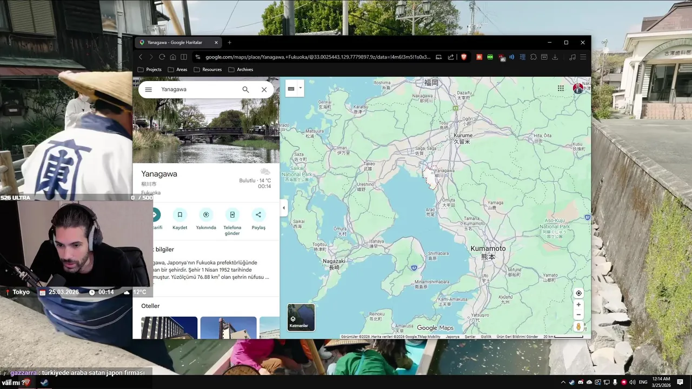Click Ürün Geri Bildirimi Gönder link
Viewport: 692px width, 389px height.
coord(517,337)
